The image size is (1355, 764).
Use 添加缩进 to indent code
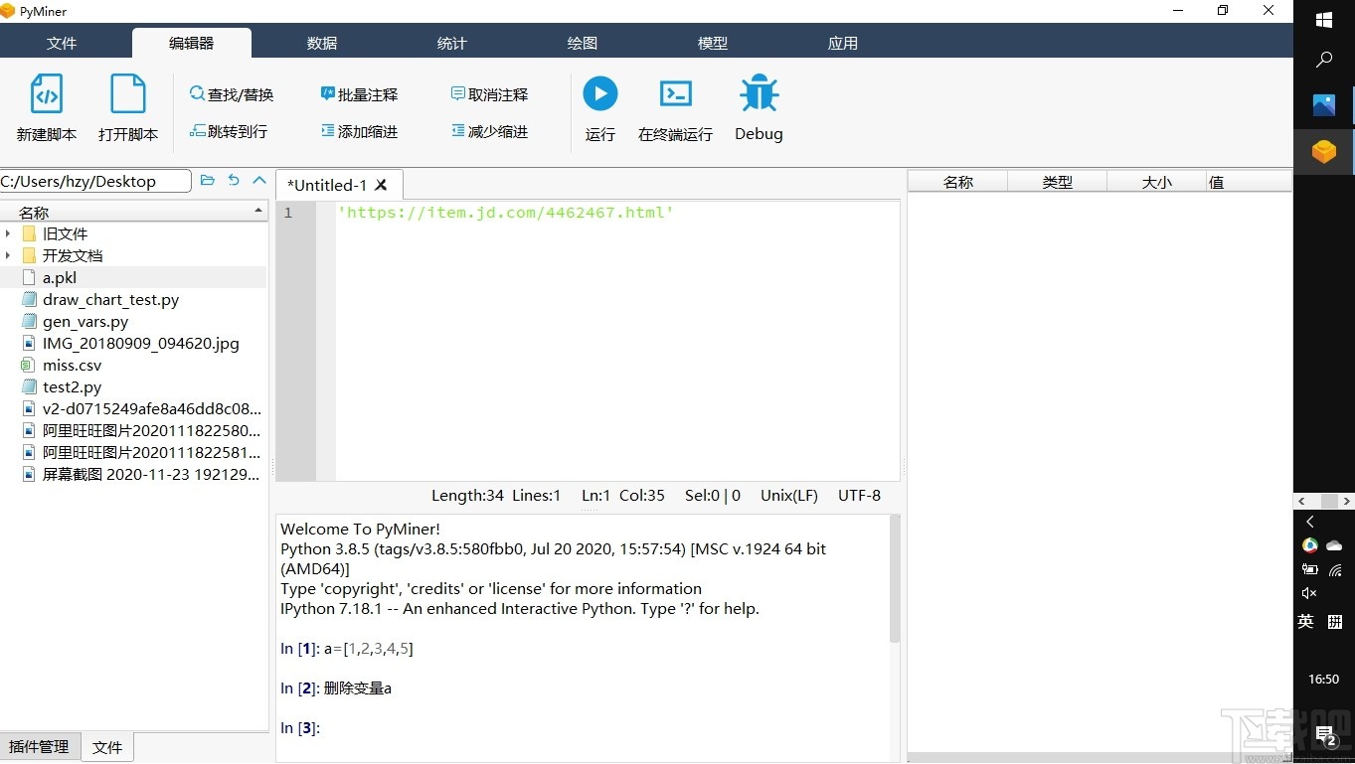tap(359, 130)
